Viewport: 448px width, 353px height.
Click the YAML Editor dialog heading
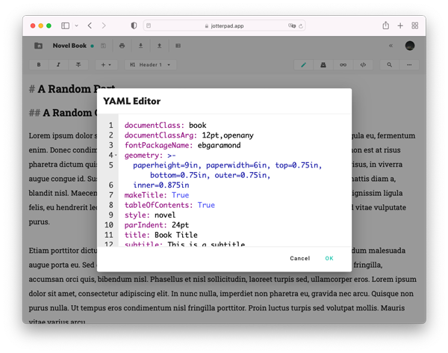131,101
